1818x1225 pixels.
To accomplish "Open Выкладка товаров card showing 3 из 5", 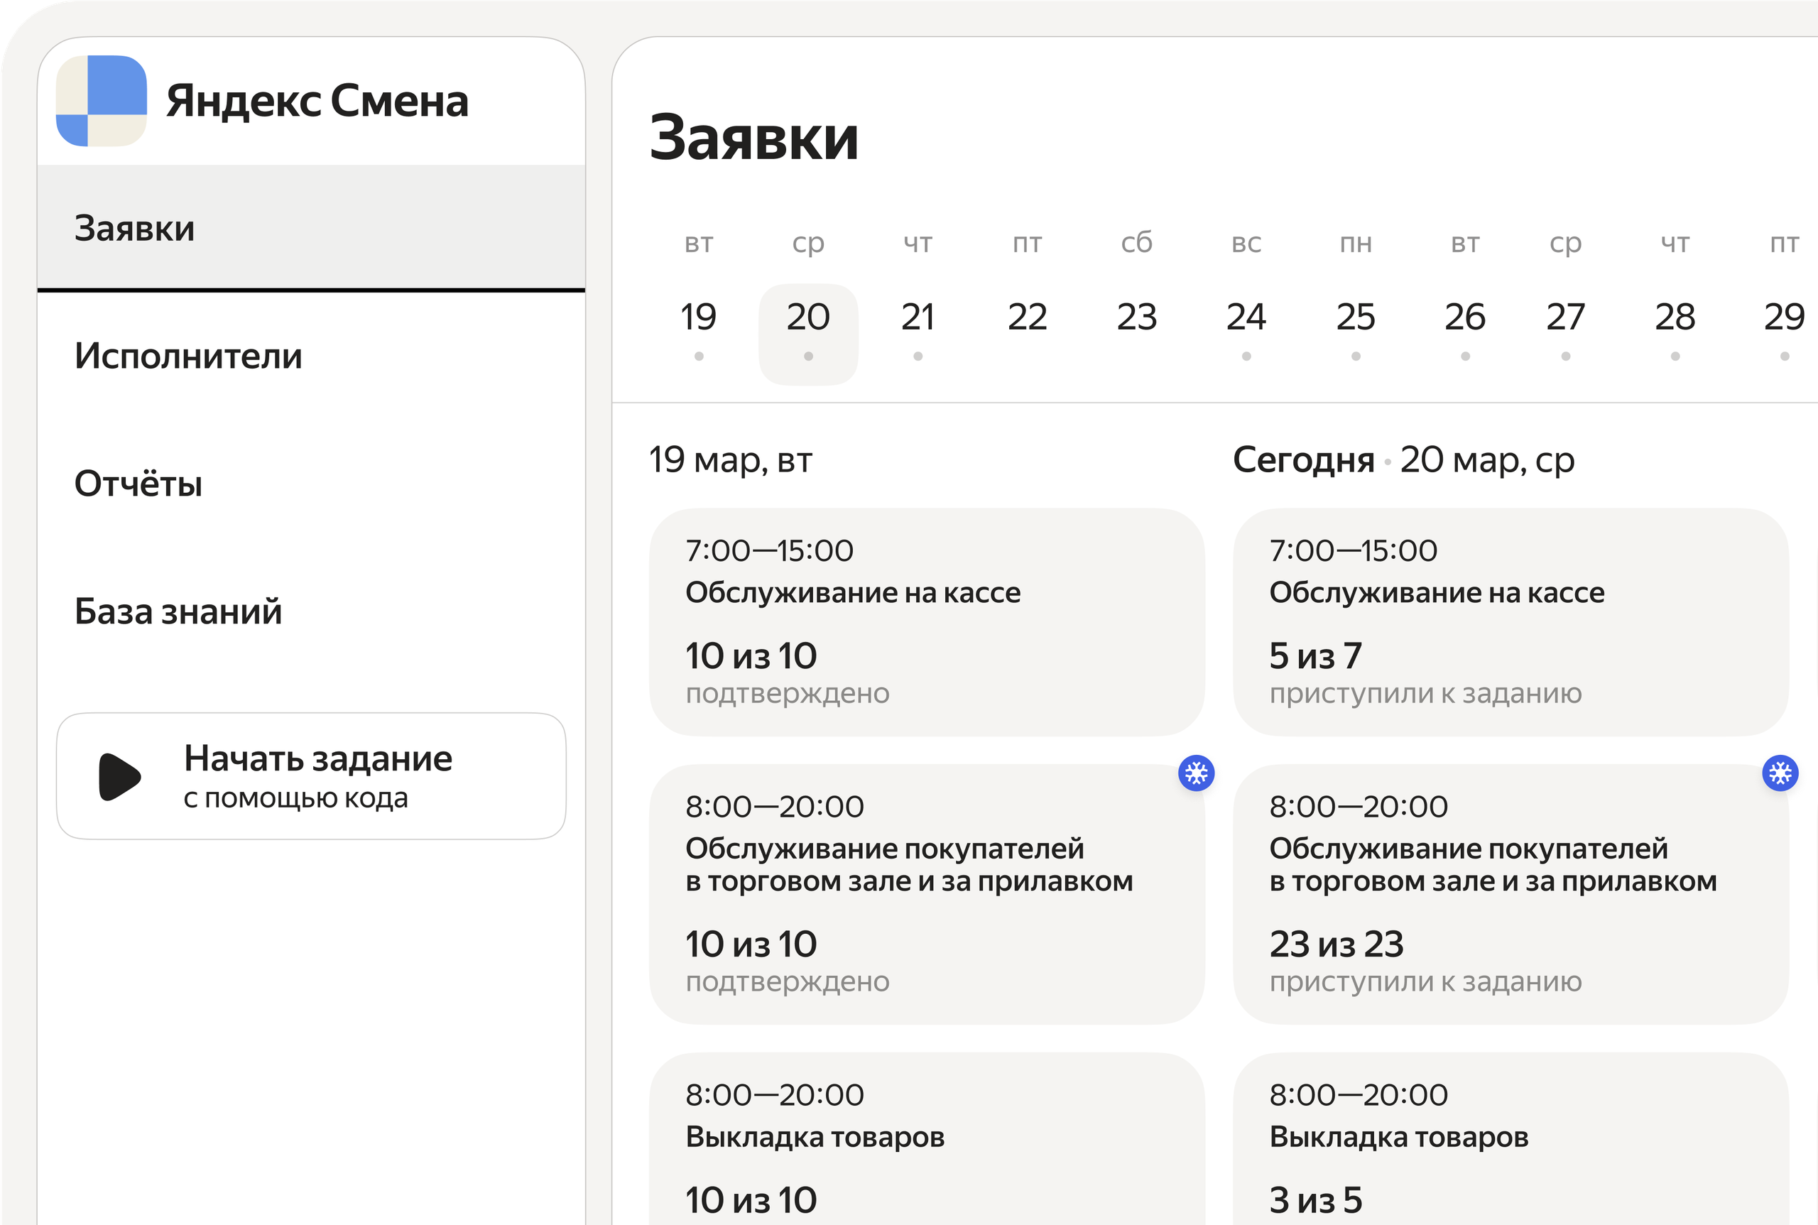I will coord(1511,1140).
